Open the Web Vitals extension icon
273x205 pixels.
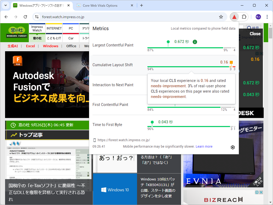pos(234,17)
